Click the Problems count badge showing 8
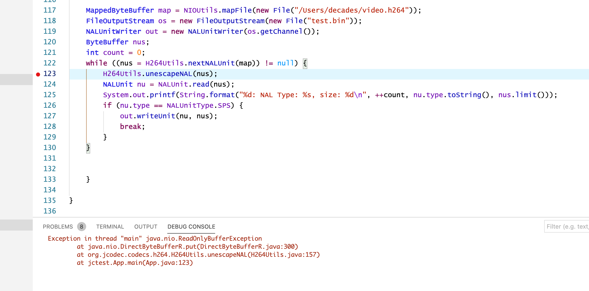This screenshot has width=589, height=291. pos(81,227)
